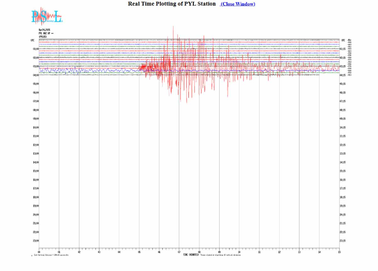Viewport: 378px width, 271px height.
Task: Click the UTC label at top-left of plot
Action: [33, 40]
